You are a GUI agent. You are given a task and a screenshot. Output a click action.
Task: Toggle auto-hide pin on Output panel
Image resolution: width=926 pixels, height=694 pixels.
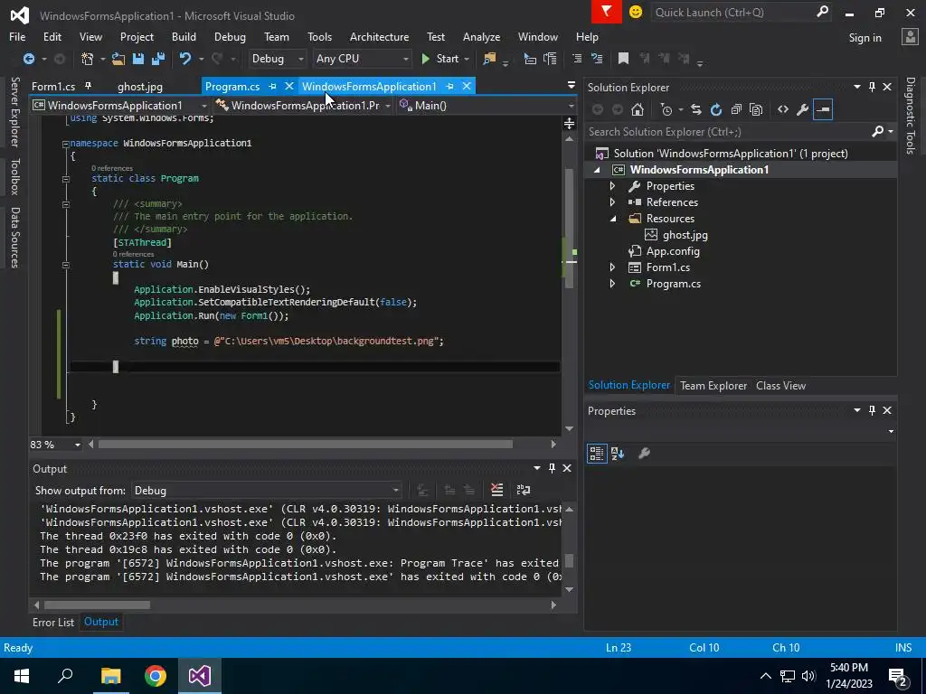(552, 468)
